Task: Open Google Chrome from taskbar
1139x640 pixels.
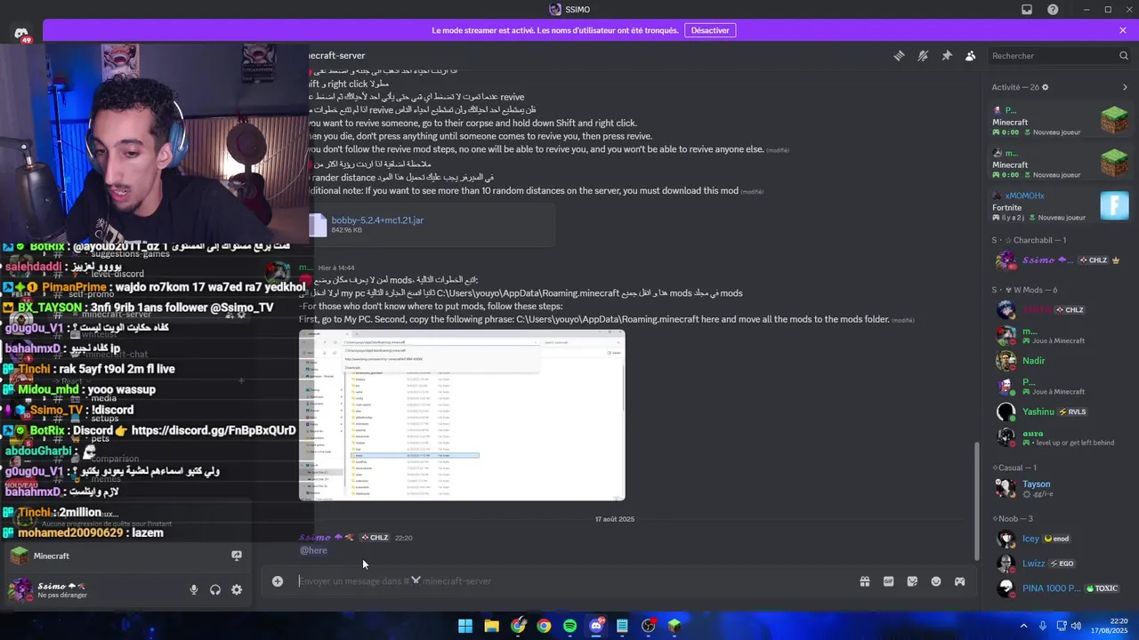Action: pyautogui.click(x=544, y=626)
